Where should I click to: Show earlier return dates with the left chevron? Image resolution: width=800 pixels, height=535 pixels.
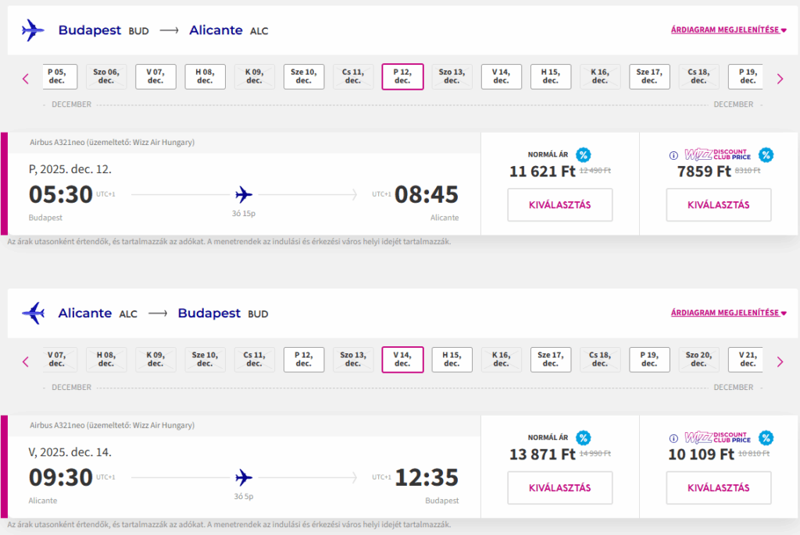pos(26,362)
